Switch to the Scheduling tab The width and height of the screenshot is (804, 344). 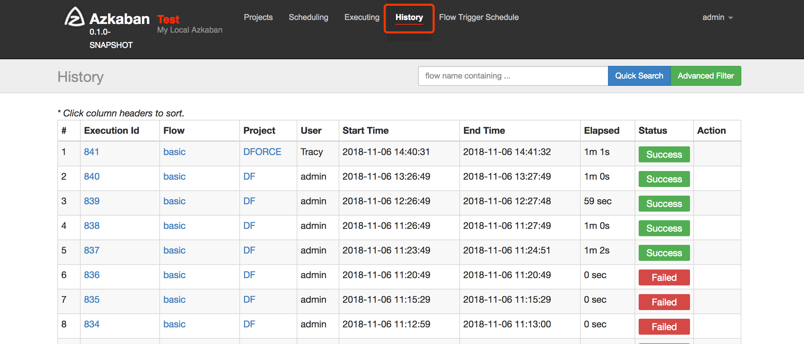point(308,17)
